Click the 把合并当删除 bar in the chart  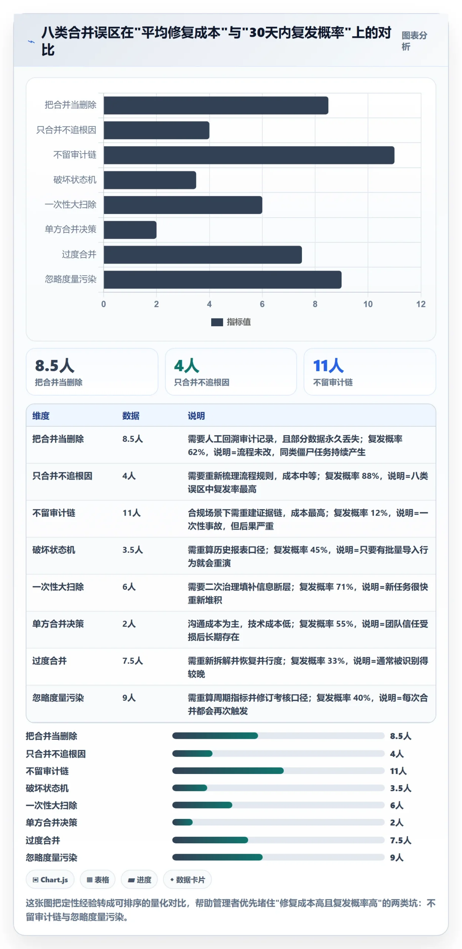tap(216, 105)
